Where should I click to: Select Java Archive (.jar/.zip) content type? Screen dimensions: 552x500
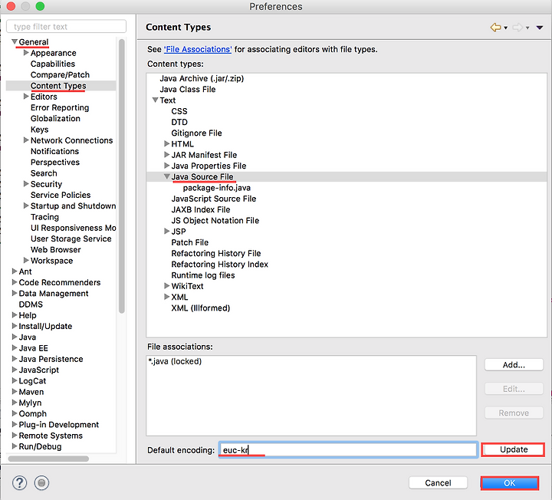coord(202,78)
